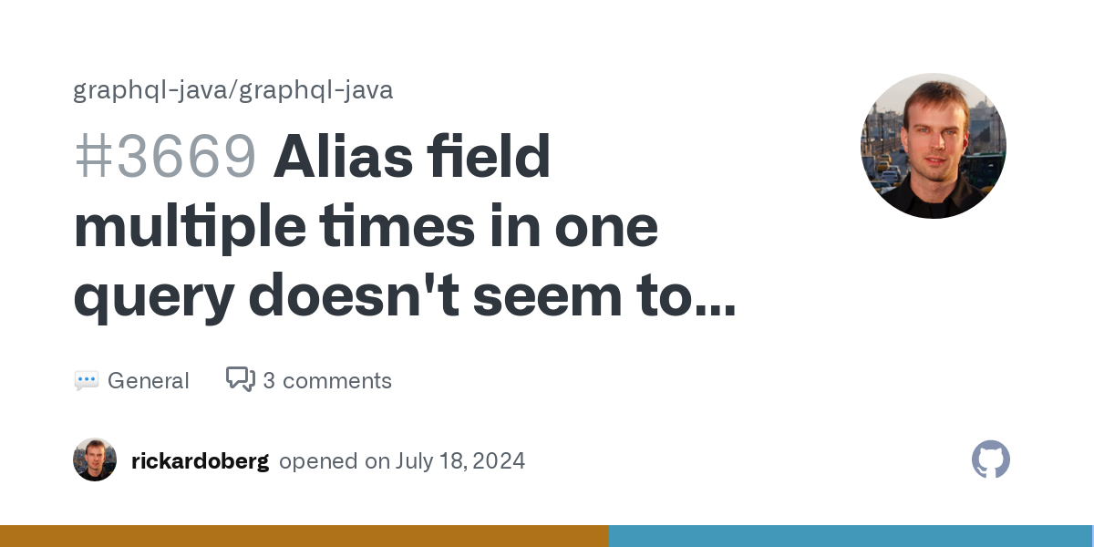
Task: Click the repository name after the slash
Action: pyautogui.click(x=315, y=90)
